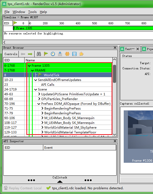This screenshot has width=153, height=194.
Task: Click Replay Context: Local status text
Action: point(25,188)
